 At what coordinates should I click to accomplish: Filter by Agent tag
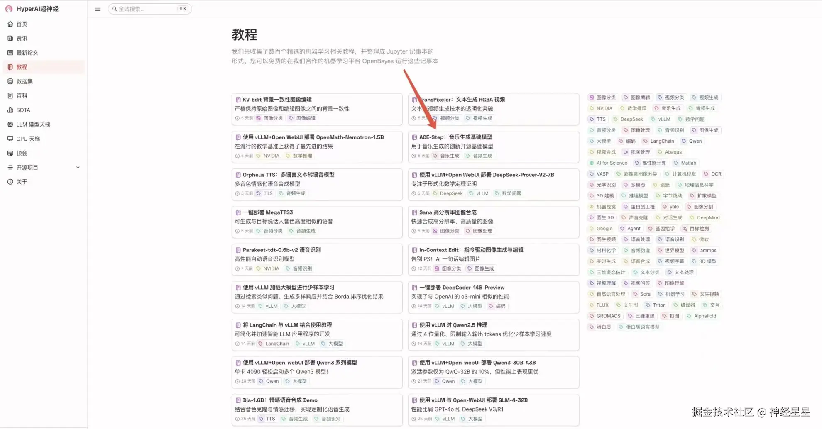630,229
